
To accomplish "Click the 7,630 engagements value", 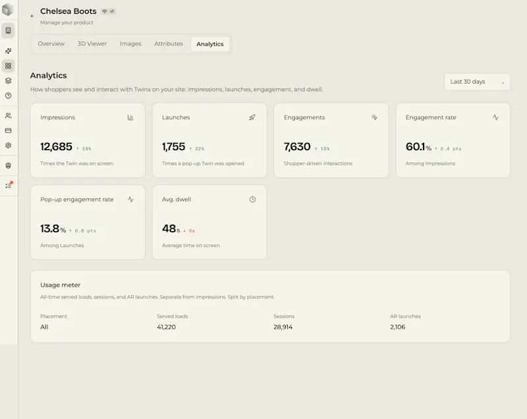I will (297, 146).
